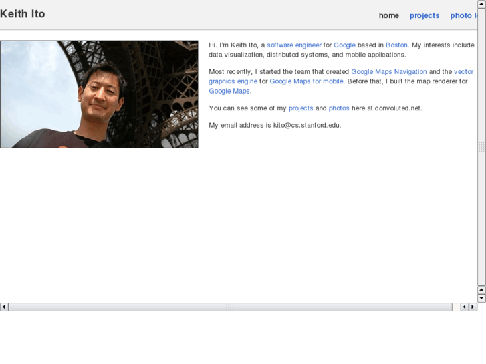Viewport: 486px width, 364px height.
Task: Open the Google Maps Navigation link
Action: click(x=388, y=72)
